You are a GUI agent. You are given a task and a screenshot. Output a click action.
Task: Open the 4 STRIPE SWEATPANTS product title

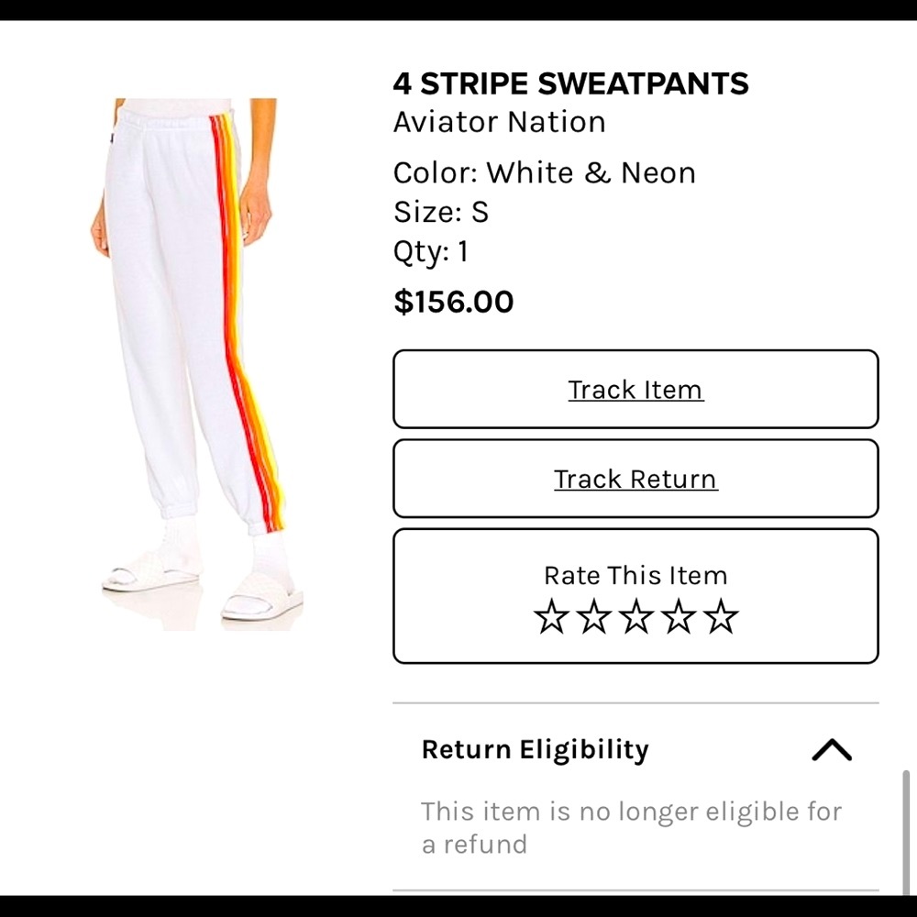pos(571,83)
